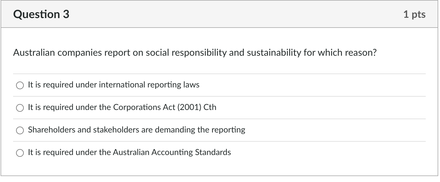Click the row containing Corporations Act answer
The width and height of the screenshot is (440, 182).
point(220,107)
